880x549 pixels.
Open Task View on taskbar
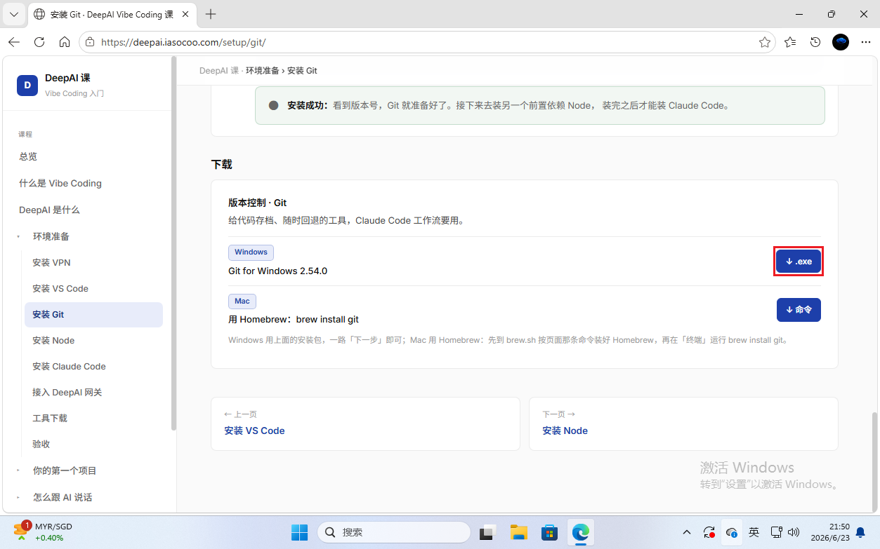(488, 533)
